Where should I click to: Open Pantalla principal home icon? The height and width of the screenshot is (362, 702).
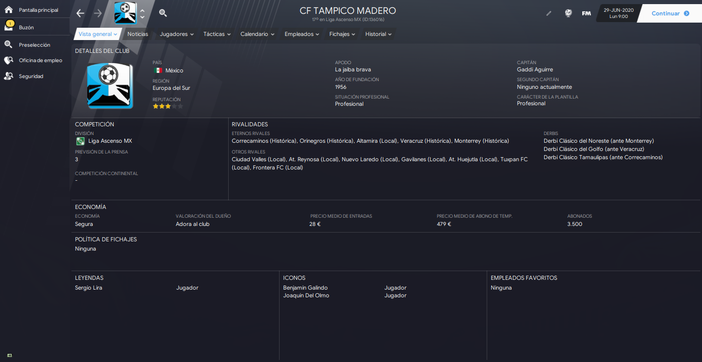click(x=8, y=10)
